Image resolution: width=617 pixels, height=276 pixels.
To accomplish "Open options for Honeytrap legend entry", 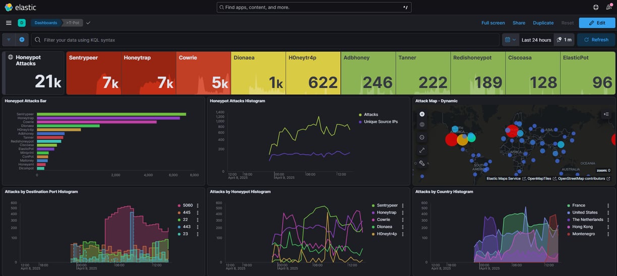I will coord(403,213).
